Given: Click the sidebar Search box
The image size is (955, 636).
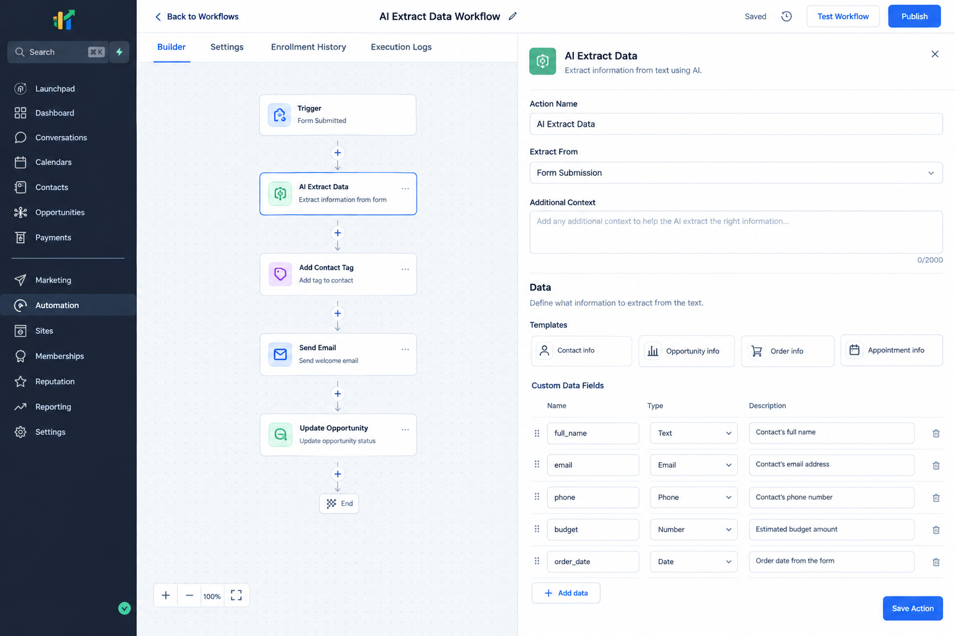Looking at the screenshot, I should click(57, 52).
